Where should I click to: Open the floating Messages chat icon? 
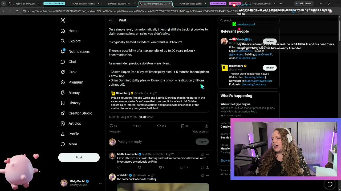pos(330,184)
